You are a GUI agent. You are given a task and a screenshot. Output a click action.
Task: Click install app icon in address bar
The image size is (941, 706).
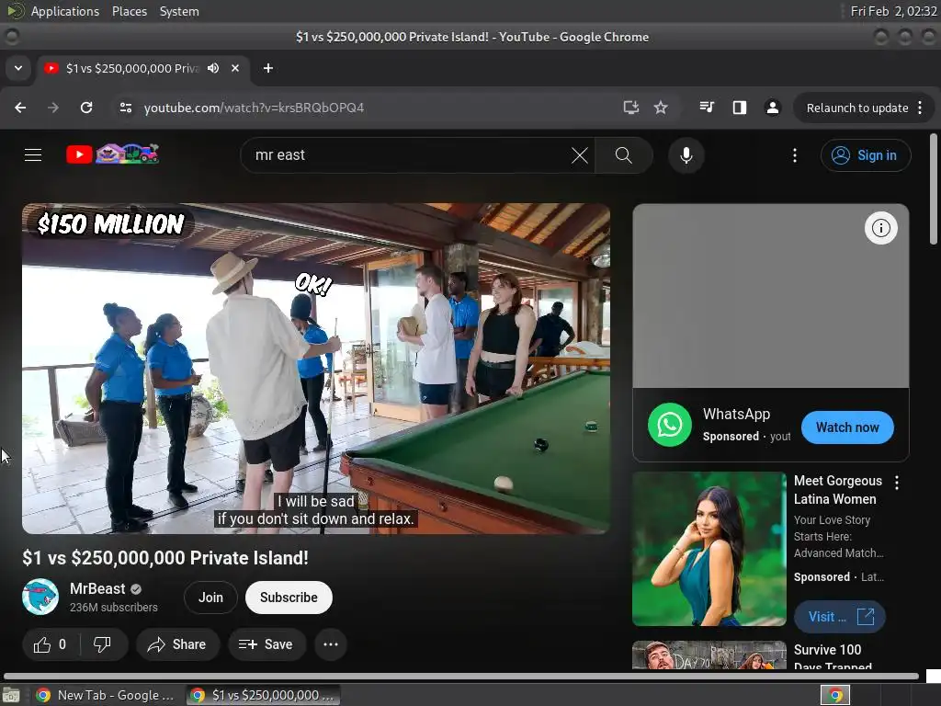pyautogui.click(x=630, y=108)
